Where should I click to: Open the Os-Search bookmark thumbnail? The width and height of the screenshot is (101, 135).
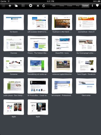(14, 22)
